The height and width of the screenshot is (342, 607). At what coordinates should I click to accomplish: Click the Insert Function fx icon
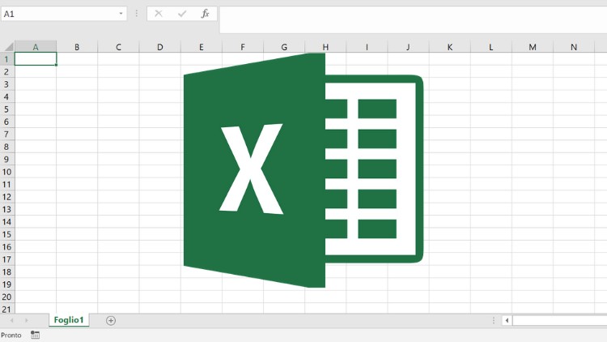206,14
